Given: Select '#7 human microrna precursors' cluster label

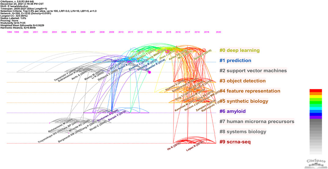Looking at the screenshot, I should pyautogui.click(x=257, y=121).
